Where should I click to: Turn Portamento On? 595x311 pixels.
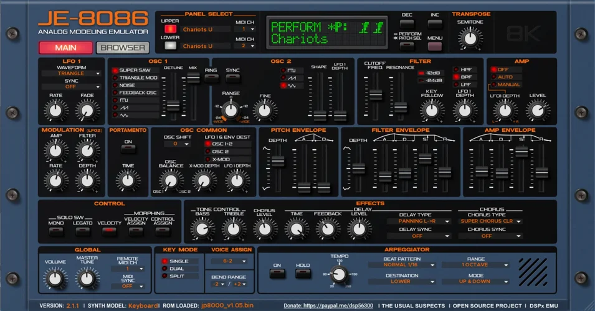click(128, 149)
